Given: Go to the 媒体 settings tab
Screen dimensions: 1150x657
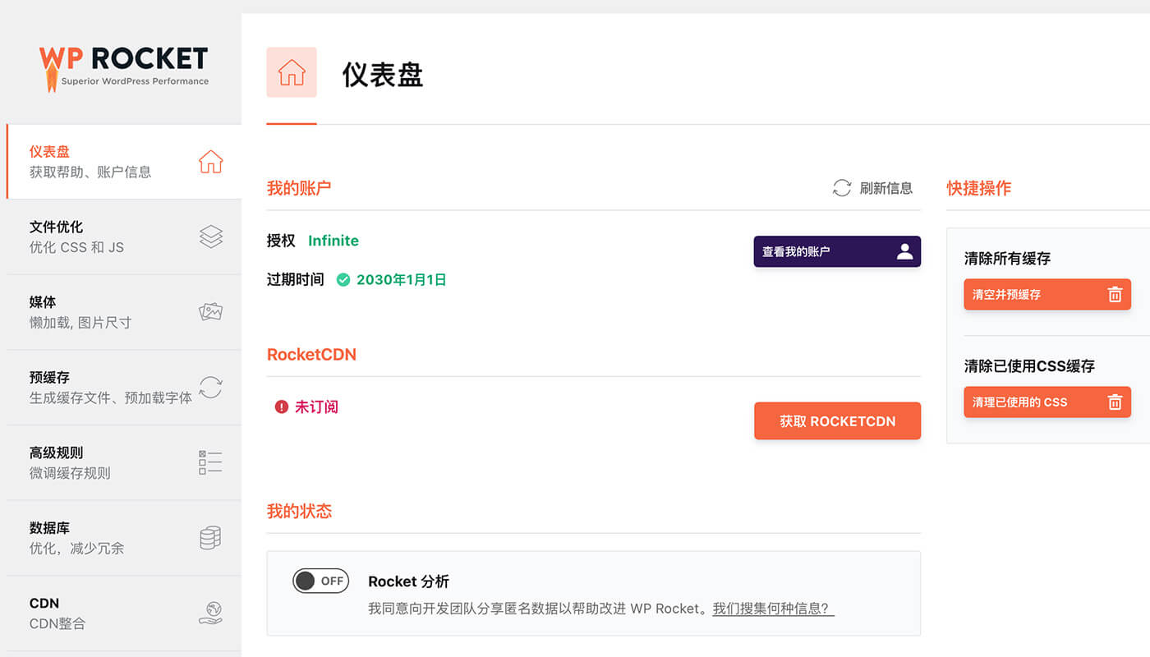Looking at the screenshot, I should [124, 312].
